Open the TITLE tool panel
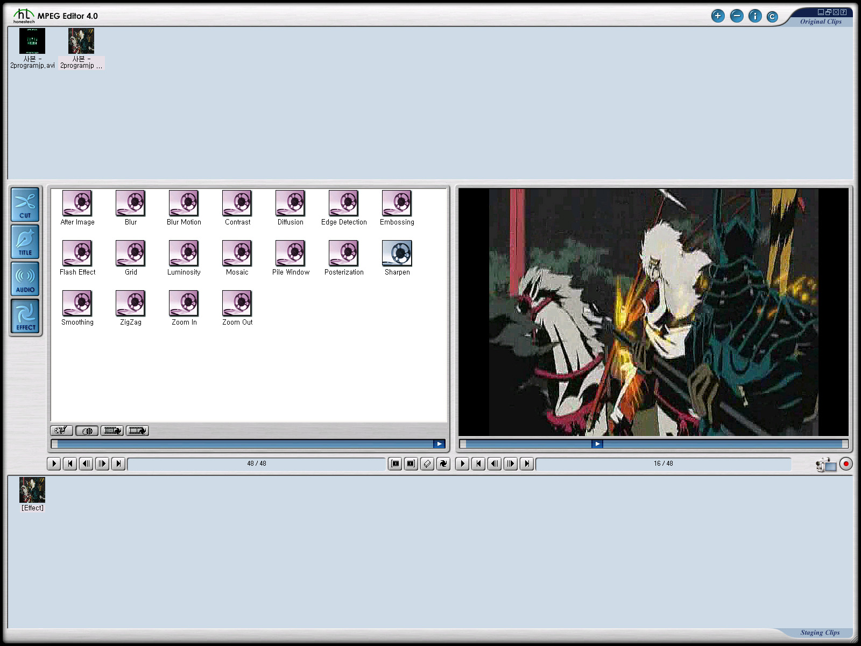Image resolution: width=861 pixels, height=646 pixels. pyautogui.click(x=25, y=242)
